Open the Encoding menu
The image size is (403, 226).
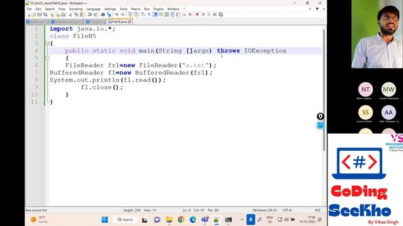pyautogui.click(x=76, y=9)
